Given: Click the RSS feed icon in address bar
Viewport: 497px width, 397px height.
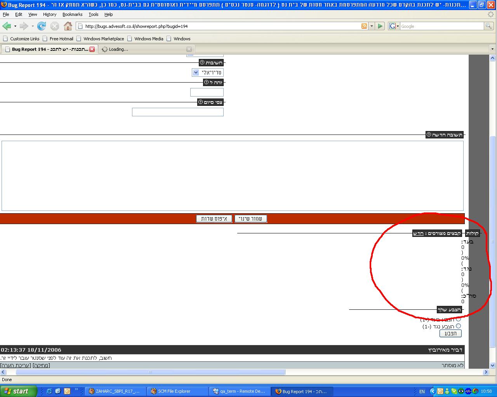Looking at the screenshot, I should pyautogui.click(x=364, y=26).
